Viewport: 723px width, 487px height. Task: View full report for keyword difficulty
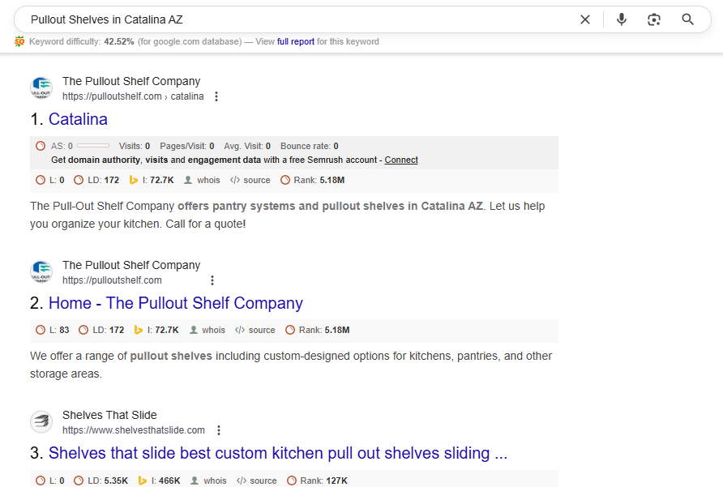296,41
